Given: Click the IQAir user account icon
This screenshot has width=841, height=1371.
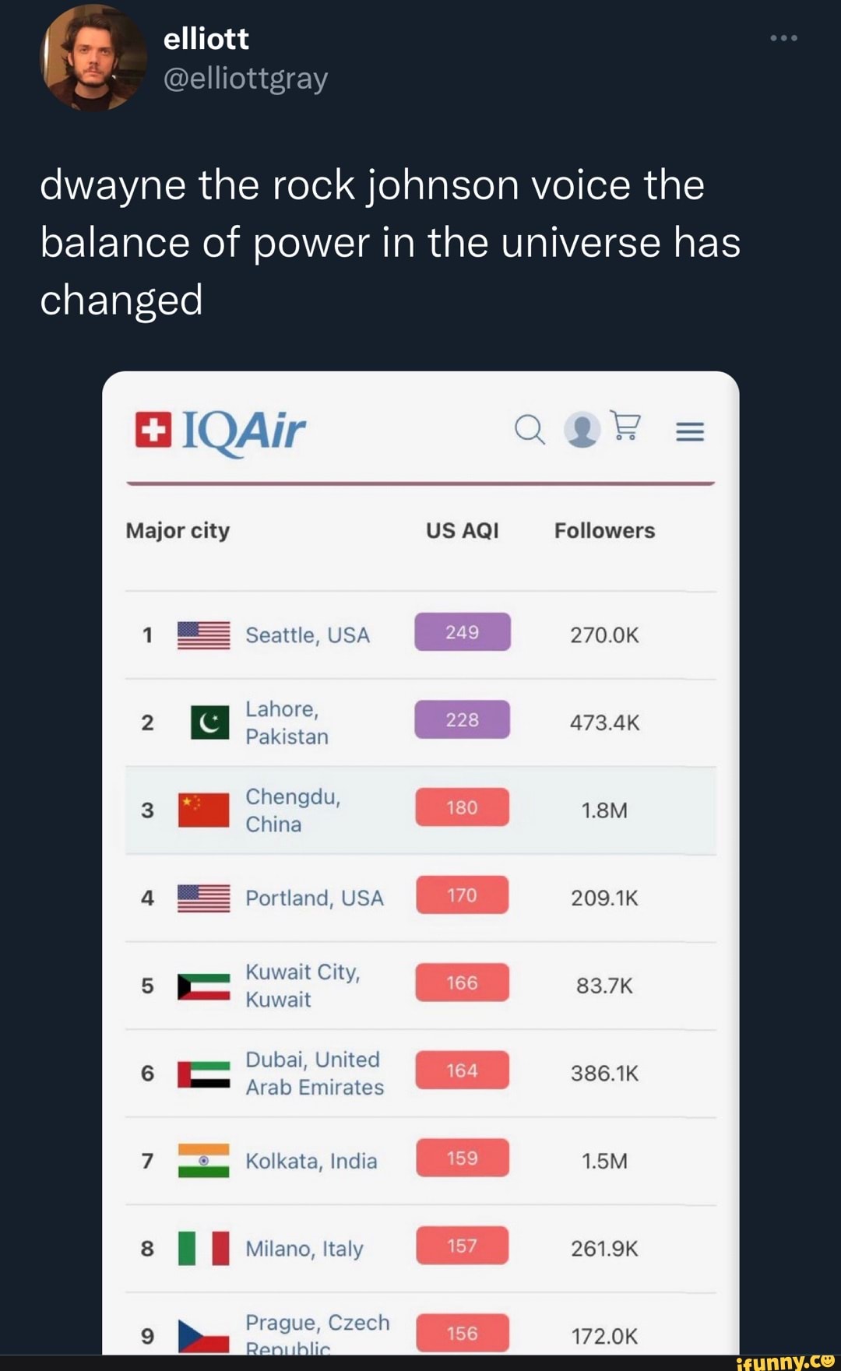Looking at the screenshot, I should 582,429.
